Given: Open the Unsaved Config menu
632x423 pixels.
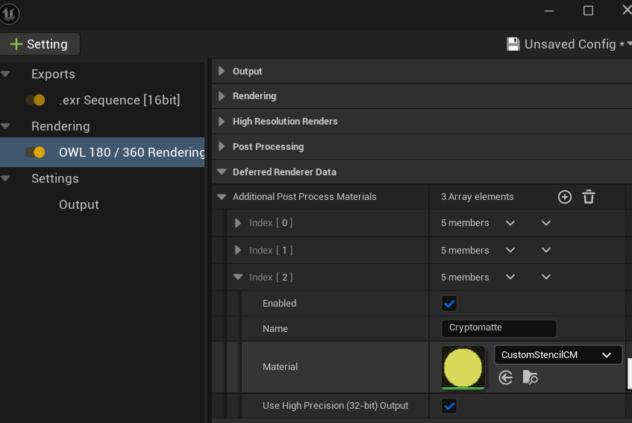Looking at the screenshot, I should tap(569, 44).
